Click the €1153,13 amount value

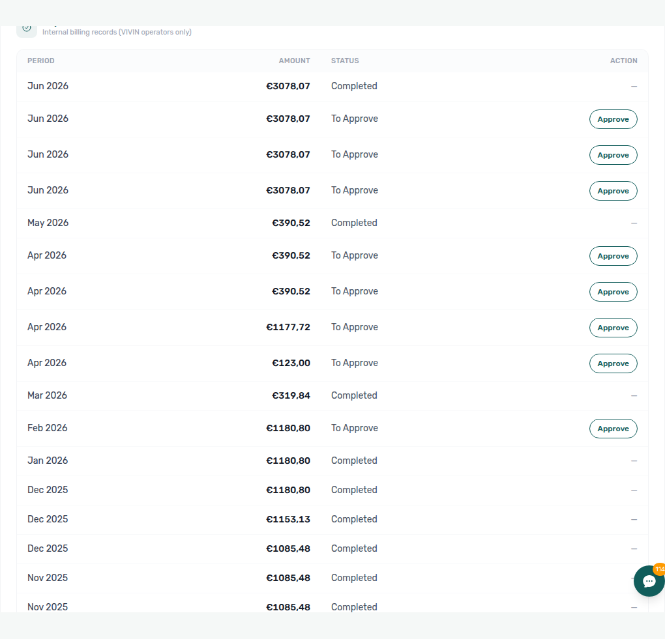(x=288, y=519)
